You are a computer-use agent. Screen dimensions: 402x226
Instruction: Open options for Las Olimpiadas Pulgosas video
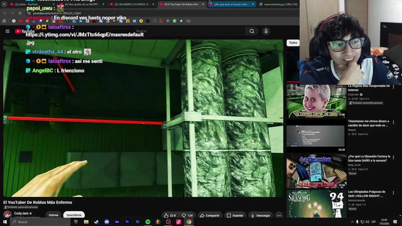coord(393,193)
